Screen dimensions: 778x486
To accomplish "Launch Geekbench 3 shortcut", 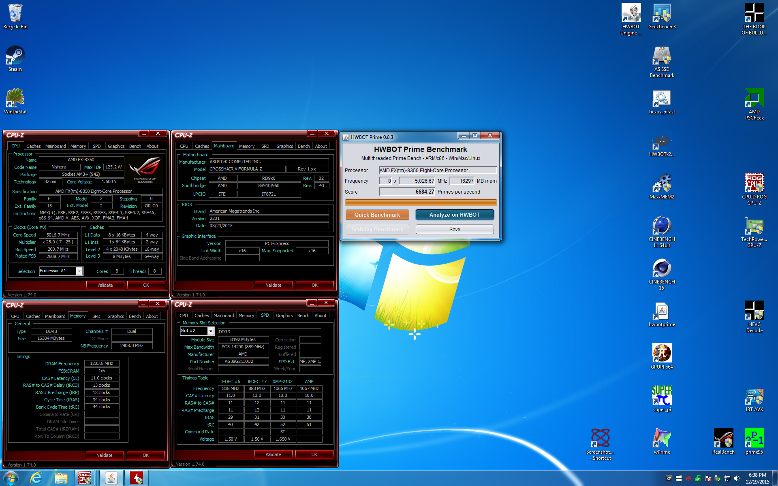I will (662, 17).
